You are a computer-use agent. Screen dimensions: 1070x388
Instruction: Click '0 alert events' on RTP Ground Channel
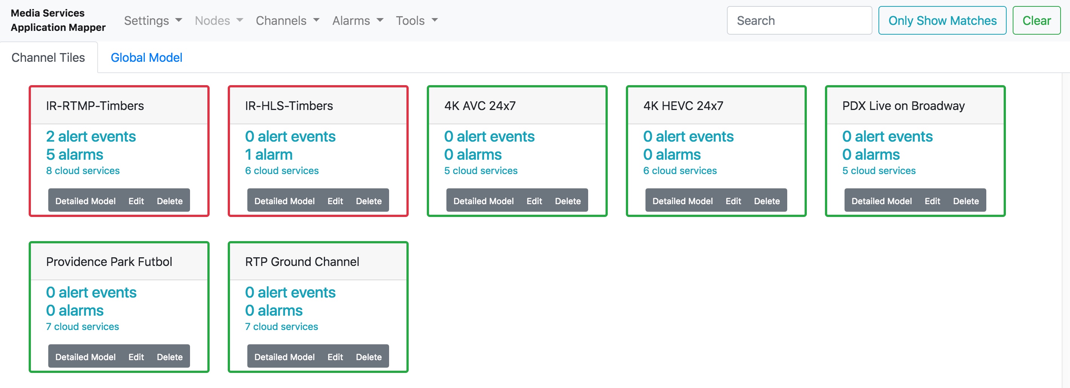click(290, 293)
